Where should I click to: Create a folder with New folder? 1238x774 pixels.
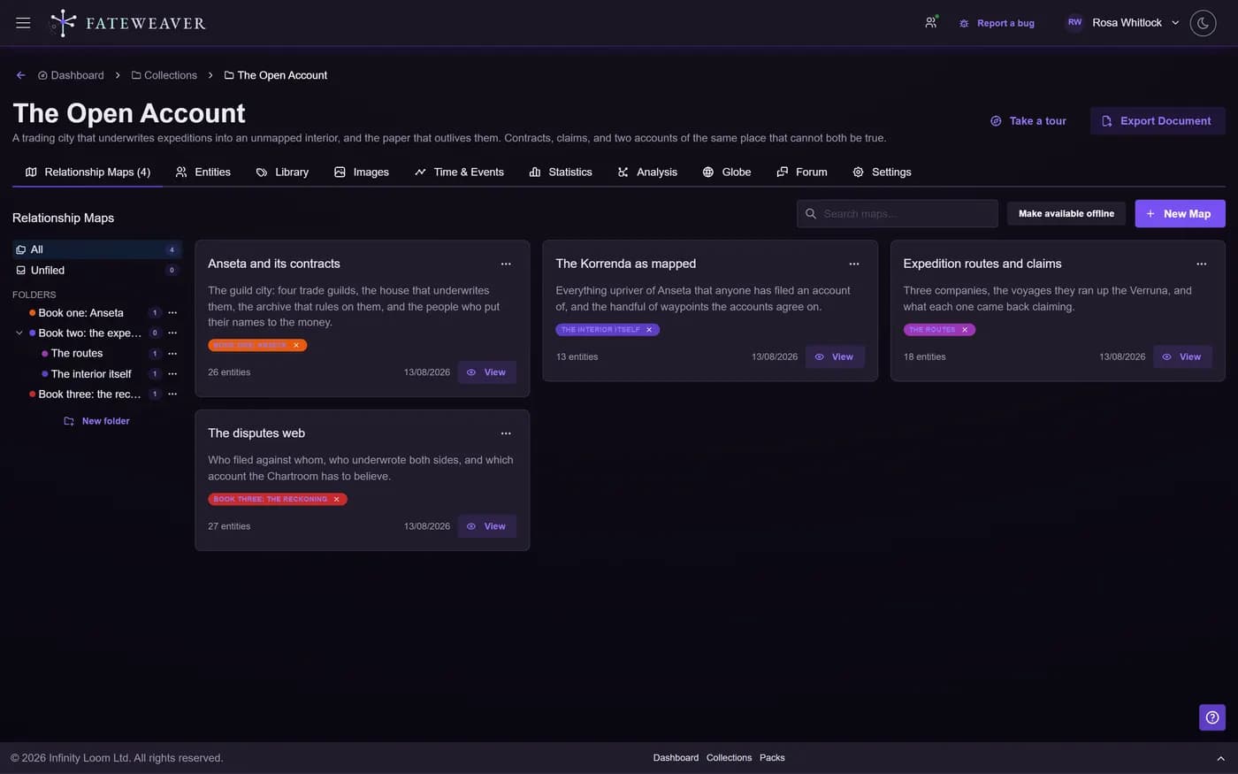click(96, 421)
